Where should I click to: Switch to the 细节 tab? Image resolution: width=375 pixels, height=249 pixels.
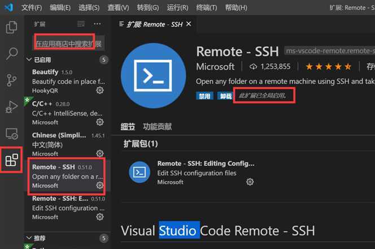[x=128, y=126]
